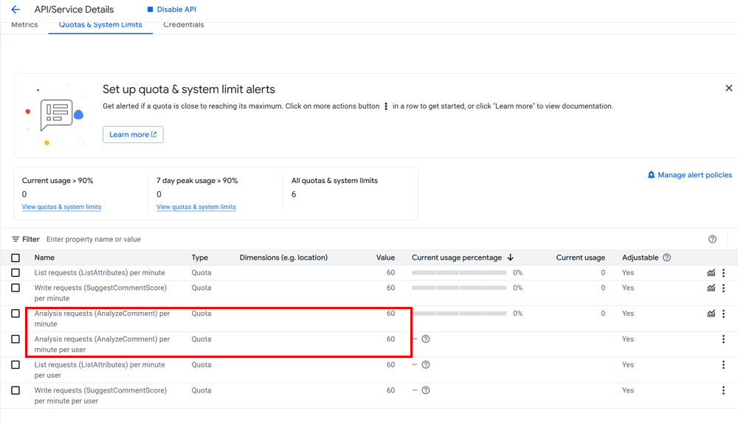Open View quotas link under 7 day peak usage

coord(196,207)
